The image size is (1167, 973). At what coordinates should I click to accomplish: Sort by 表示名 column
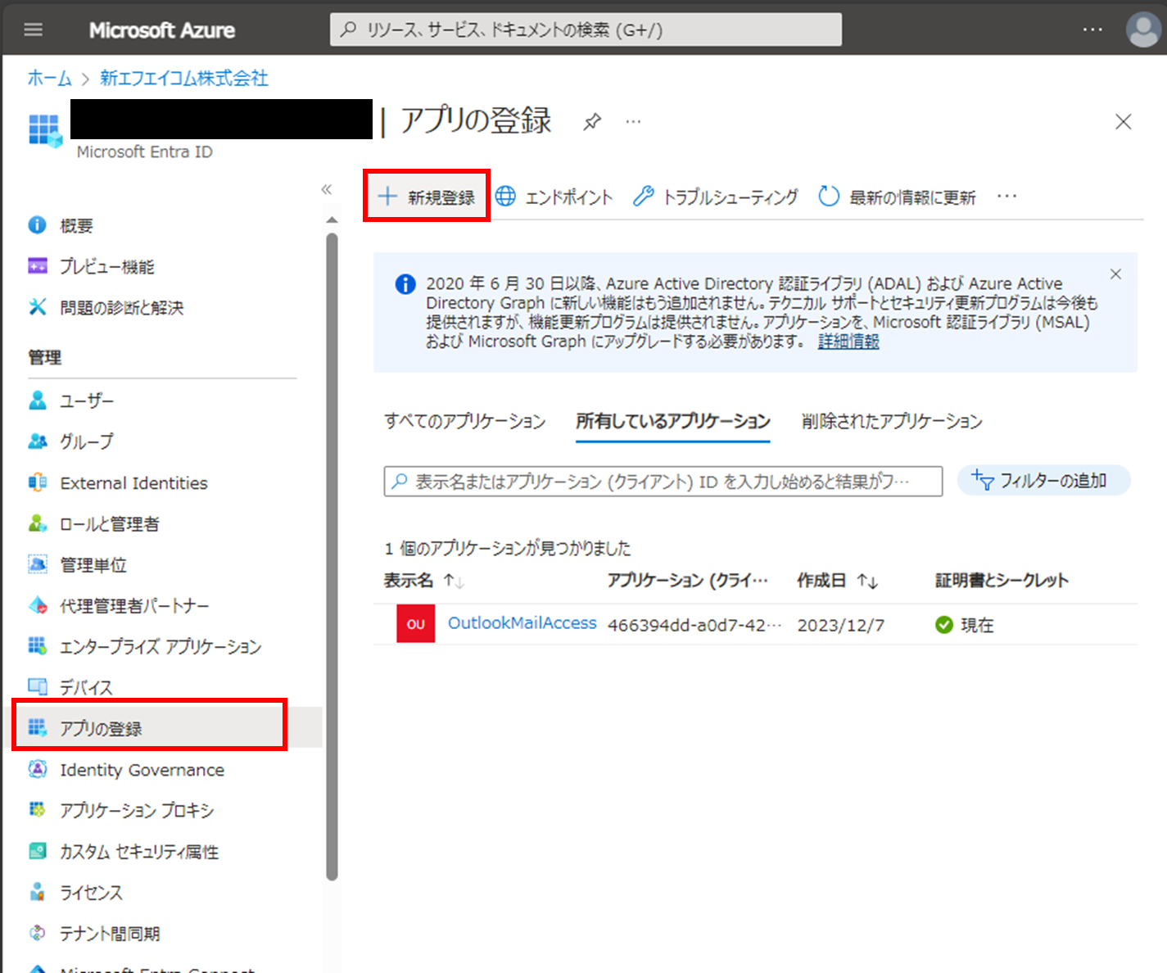pyautogui.click(x=424, y=581)
